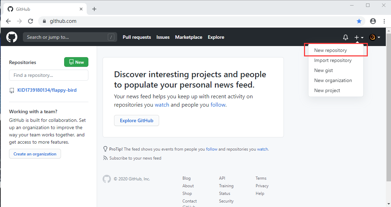
Task: Open the Chrome profile icon
Action: coord(373,21)
